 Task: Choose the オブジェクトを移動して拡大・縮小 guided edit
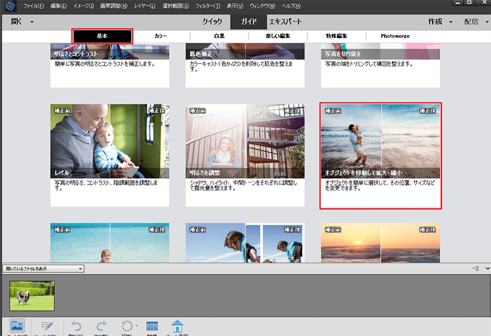(380, 155)
